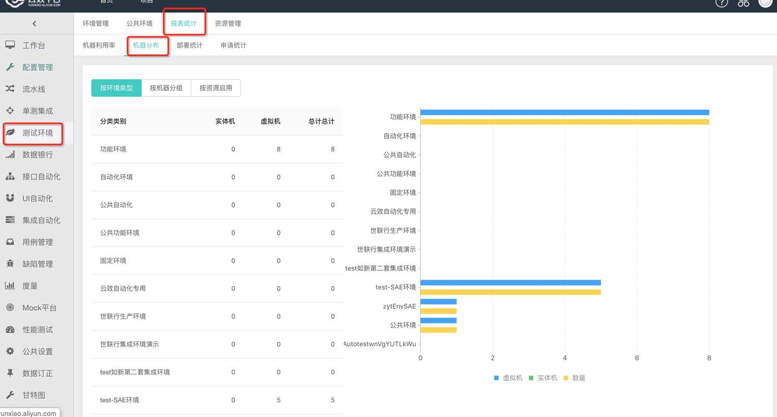The height and width of the screenshot is (417, 777).
Task: Click the yellow 数量 legend swatch
Action: [x=566, y=378]
